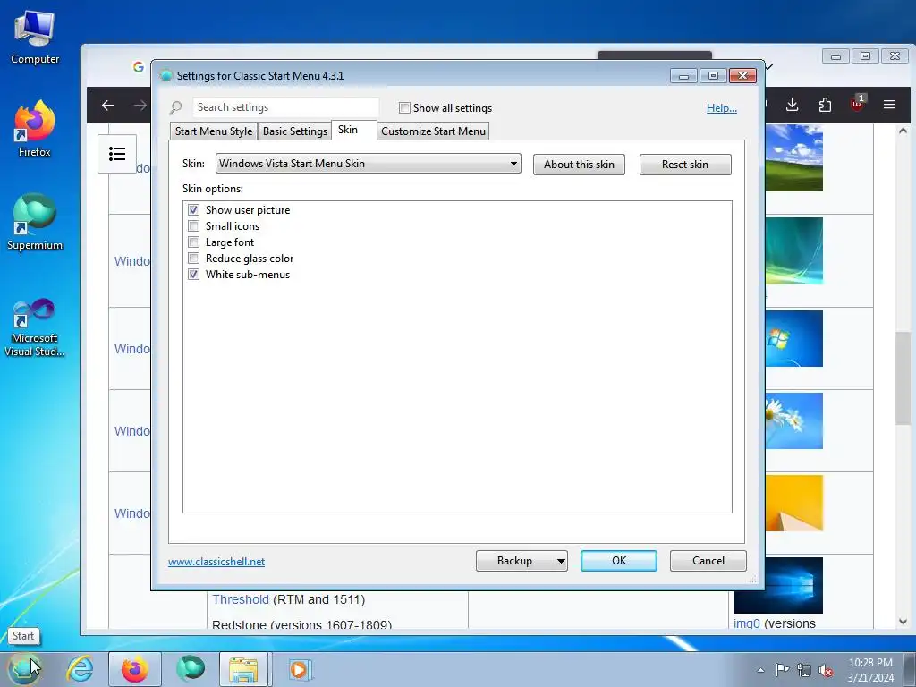The width and height of the screenshot is (916, 687).
Task: Click the Start button orb
Action: pos(23,669)
